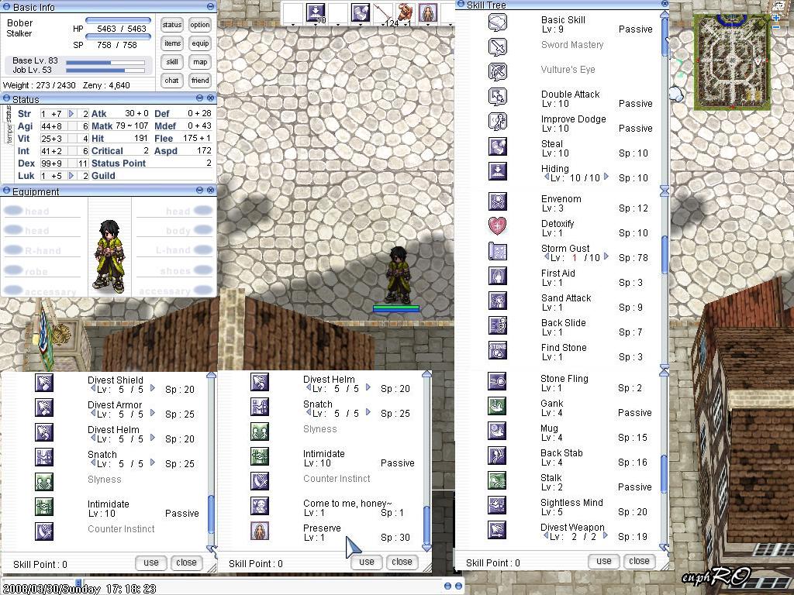The width and height of the screenshot is (794, 595).
Task: Select the Double Attack skill icon
Action: coord(497,97)
